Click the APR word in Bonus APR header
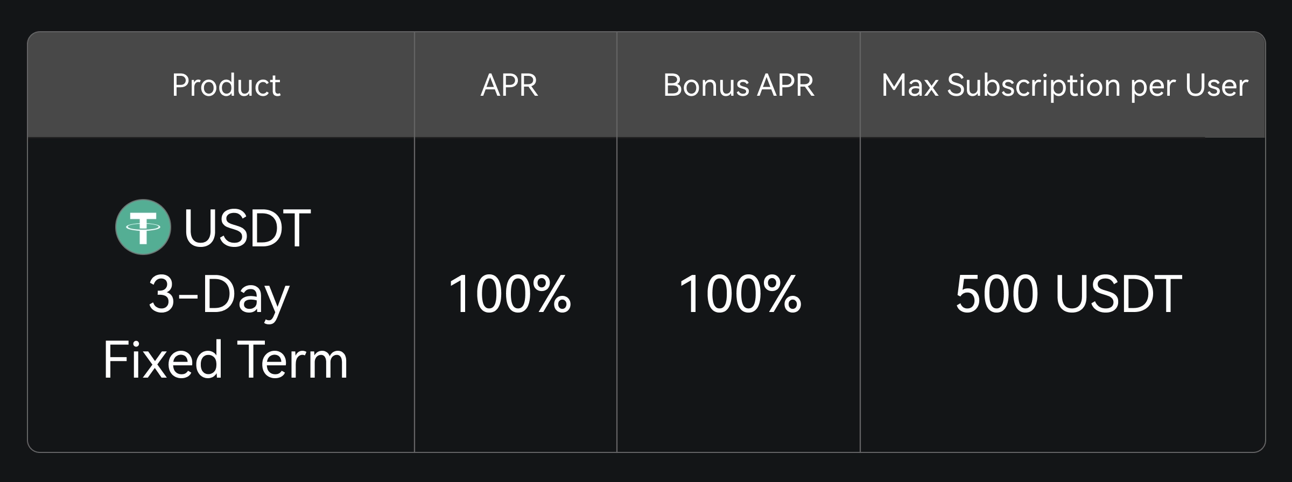1292x482 pixels. pos(786,85)
